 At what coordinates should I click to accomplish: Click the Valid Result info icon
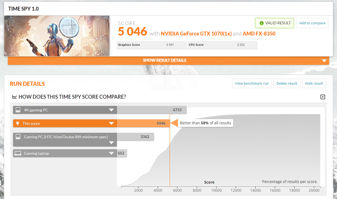coord(261,23)
